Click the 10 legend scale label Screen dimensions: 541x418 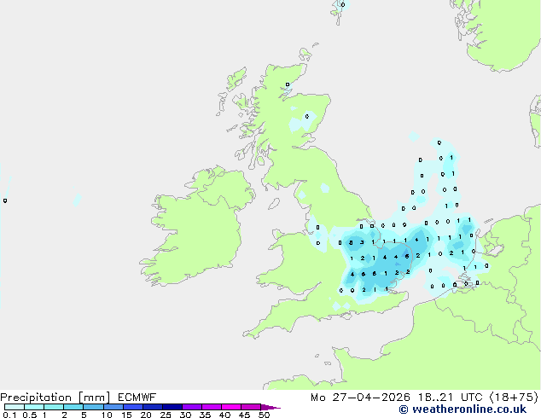(107, 415)
